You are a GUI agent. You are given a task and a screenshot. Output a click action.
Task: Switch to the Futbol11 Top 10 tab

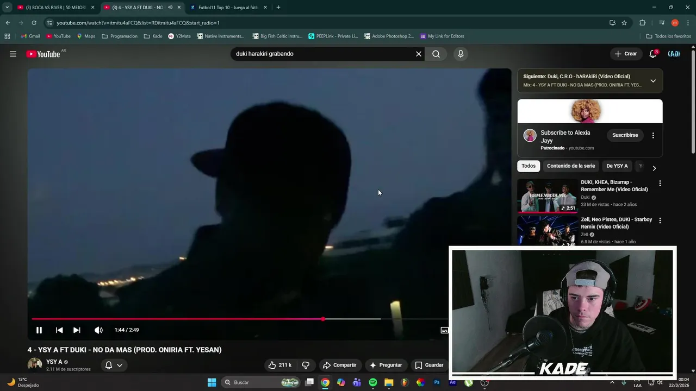(x=229, y=8)
